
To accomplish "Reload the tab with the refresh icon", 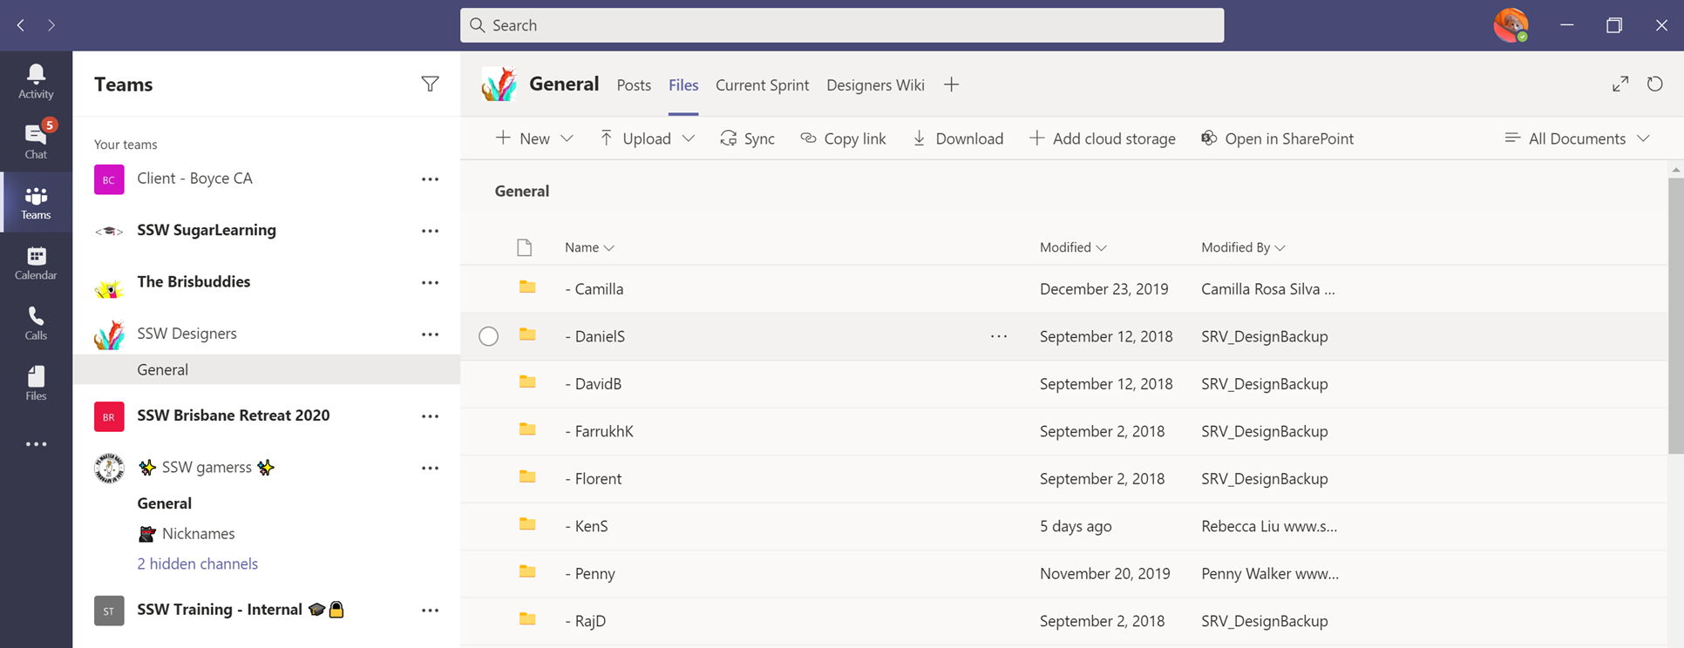I will 1654,84.
